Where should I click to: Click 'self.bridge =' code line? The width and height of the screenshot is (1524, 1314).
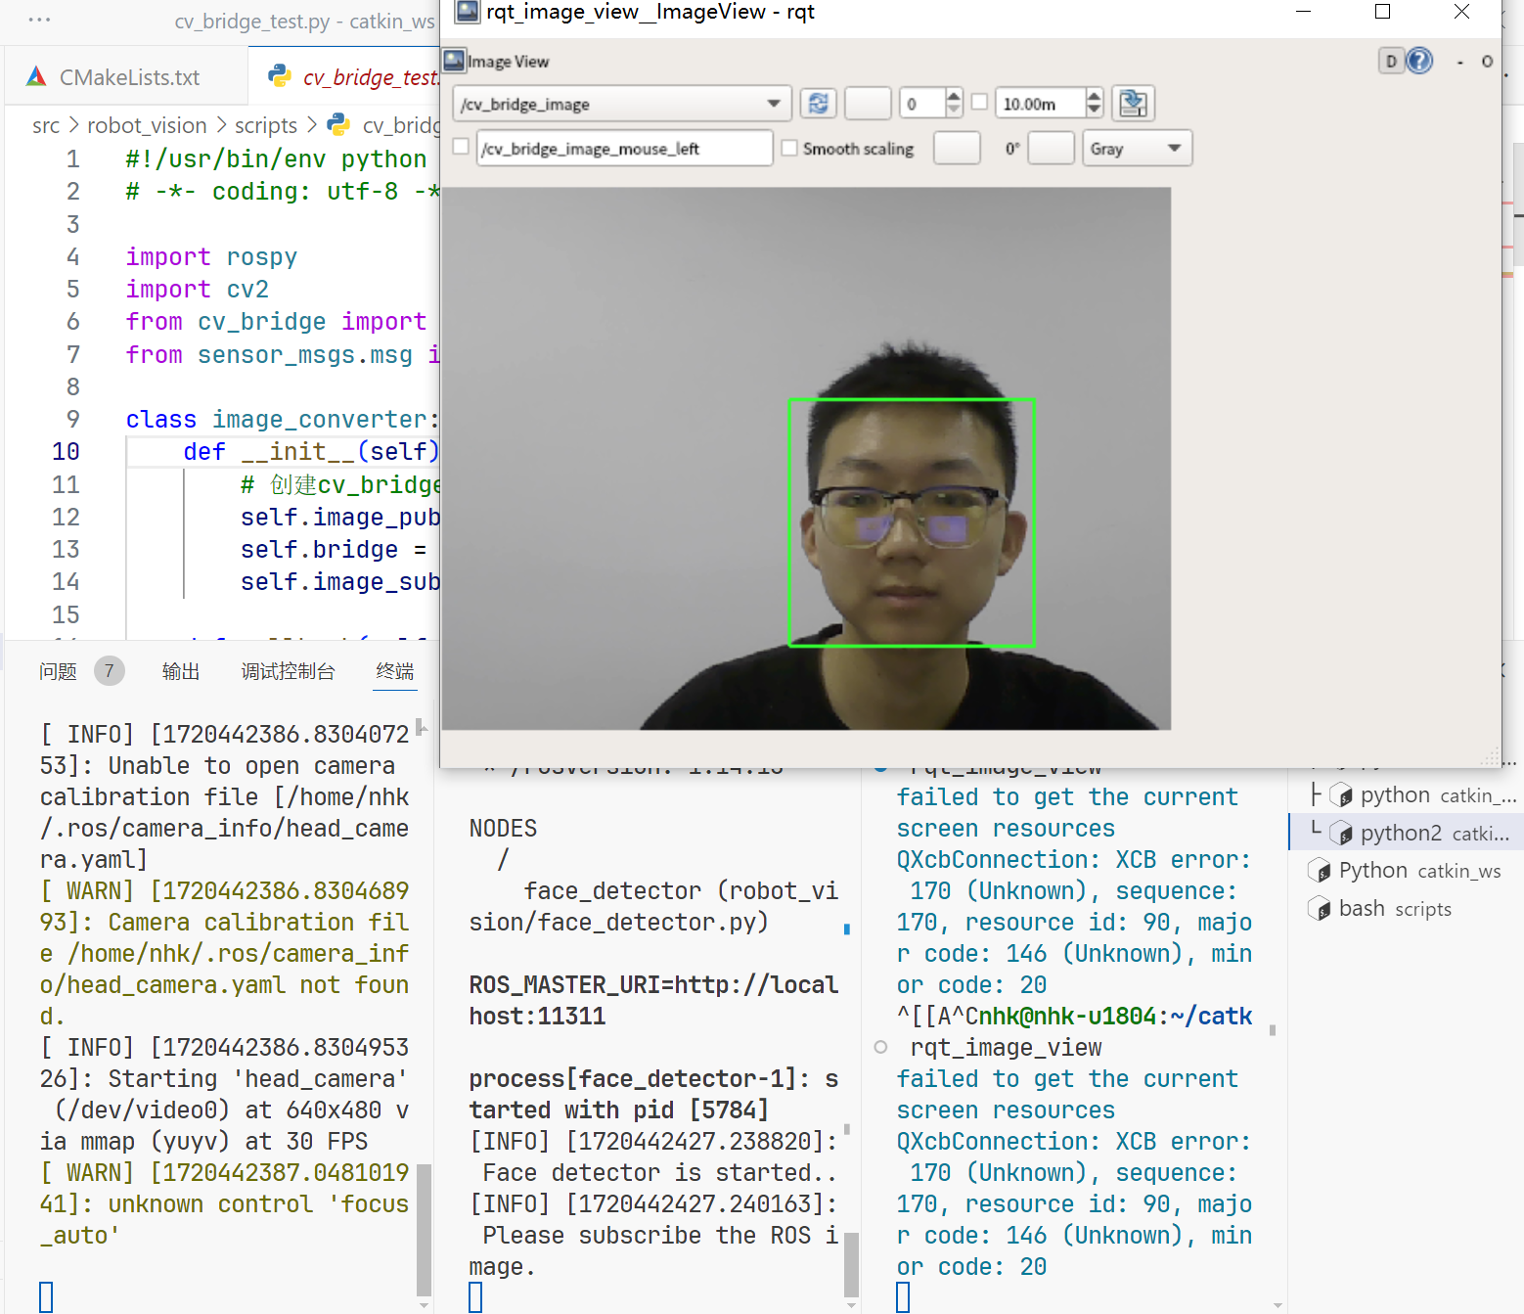tap(334, 549)
